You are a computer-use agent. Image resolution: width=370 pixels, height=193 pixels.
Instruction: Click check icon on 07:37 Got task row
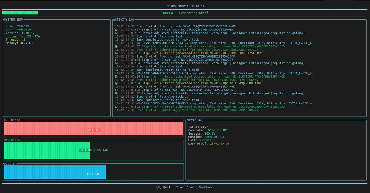tap(116, 30)
